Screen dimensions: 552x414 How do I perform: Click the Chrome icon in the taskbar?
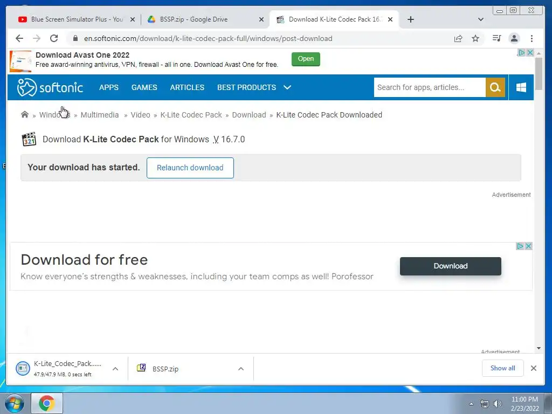[x=47, y=403]
